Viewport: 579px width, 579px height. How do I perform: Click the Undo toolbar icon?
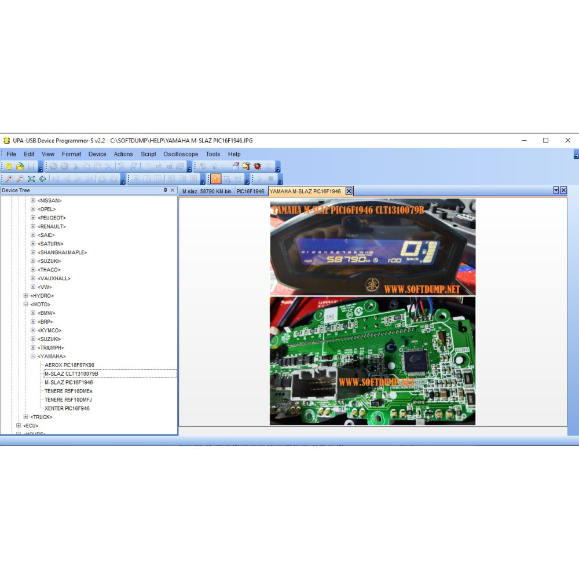[53, 166]
